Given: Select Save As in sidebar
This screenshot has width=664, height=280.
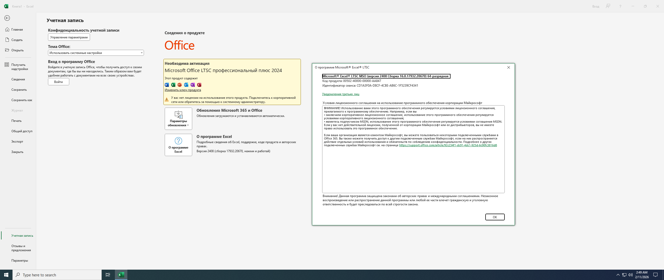Looking at the screenshot, I should click(22, 100).
